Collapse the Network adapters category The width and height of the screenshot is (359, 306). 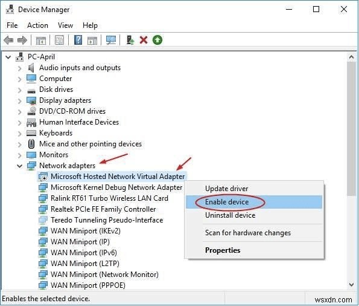click(x=20, y=166)
